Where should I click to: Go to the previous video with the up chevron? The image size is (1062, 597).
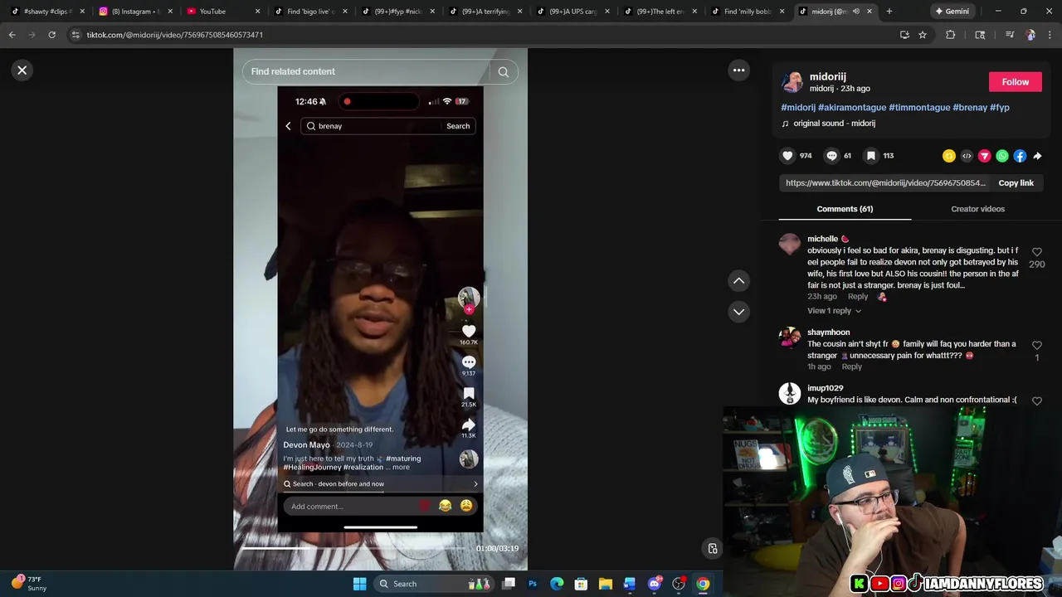click(738, 281)
